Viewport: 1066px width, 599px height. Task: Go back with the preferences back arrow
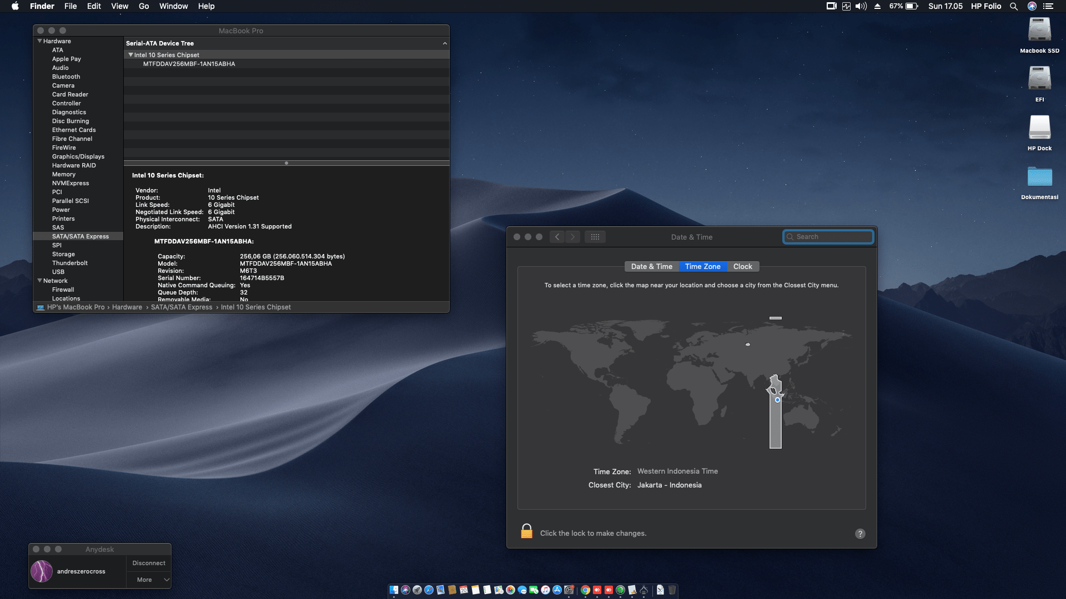[x=557, y=237]
